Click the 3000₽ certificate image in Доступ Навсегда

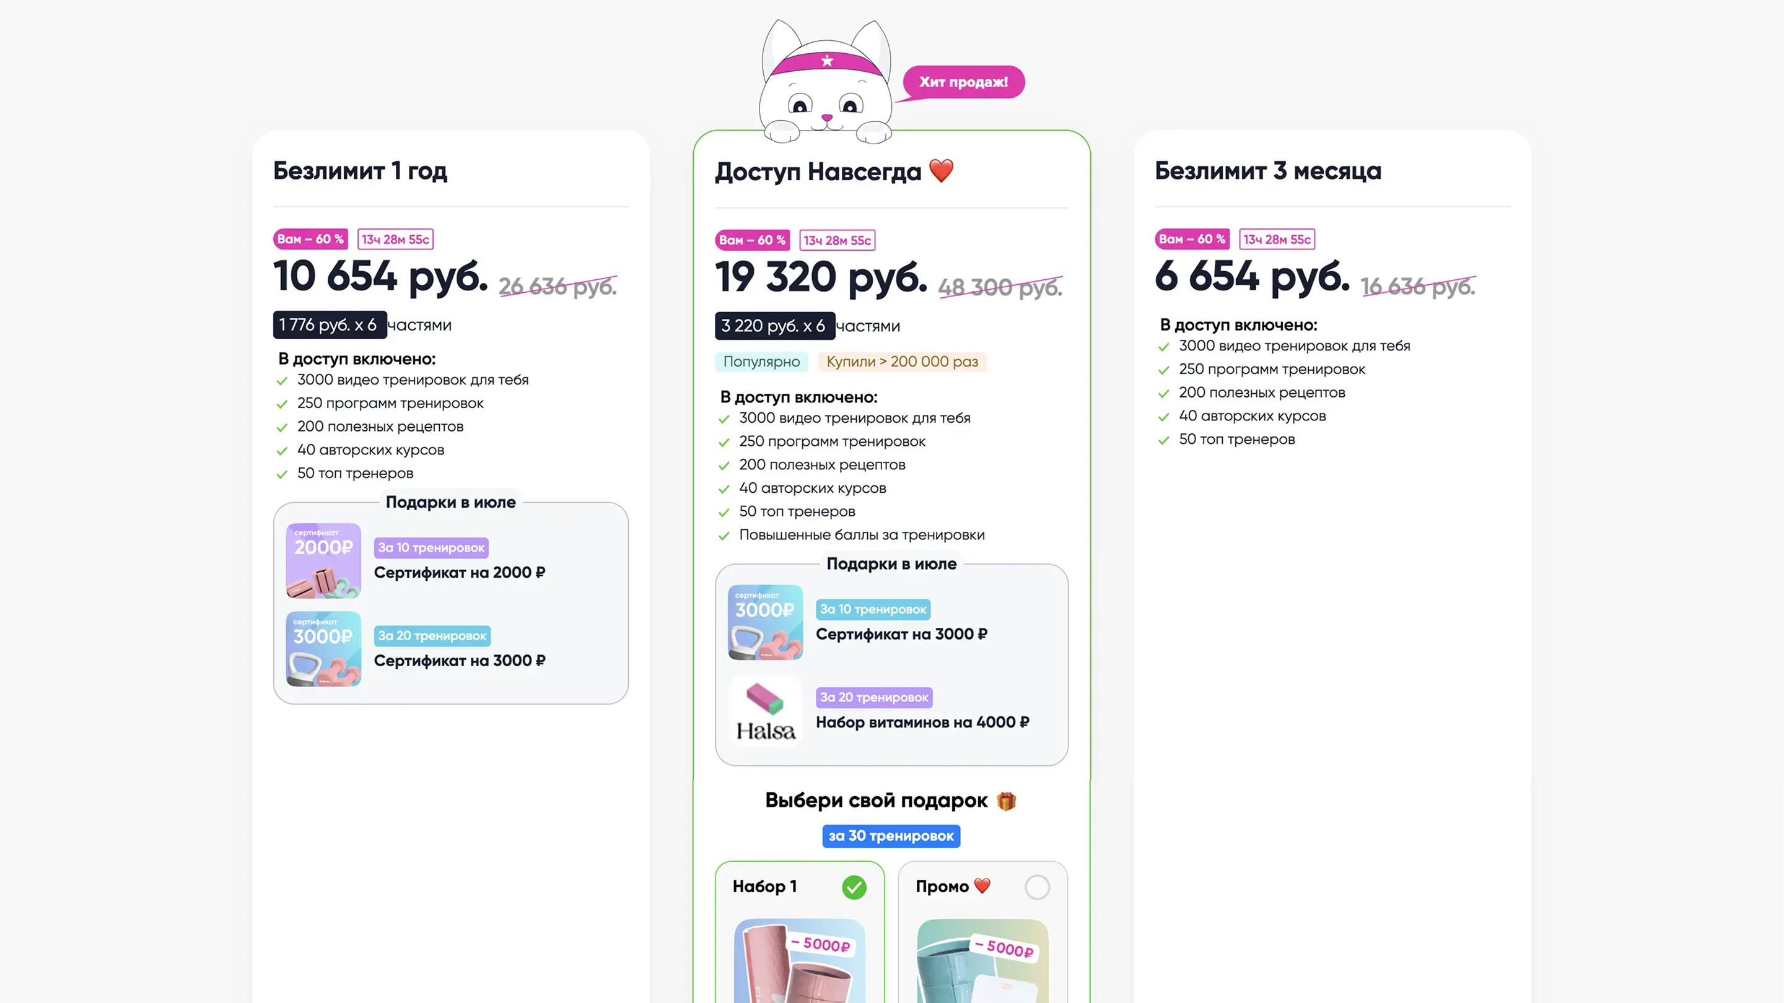765,622
